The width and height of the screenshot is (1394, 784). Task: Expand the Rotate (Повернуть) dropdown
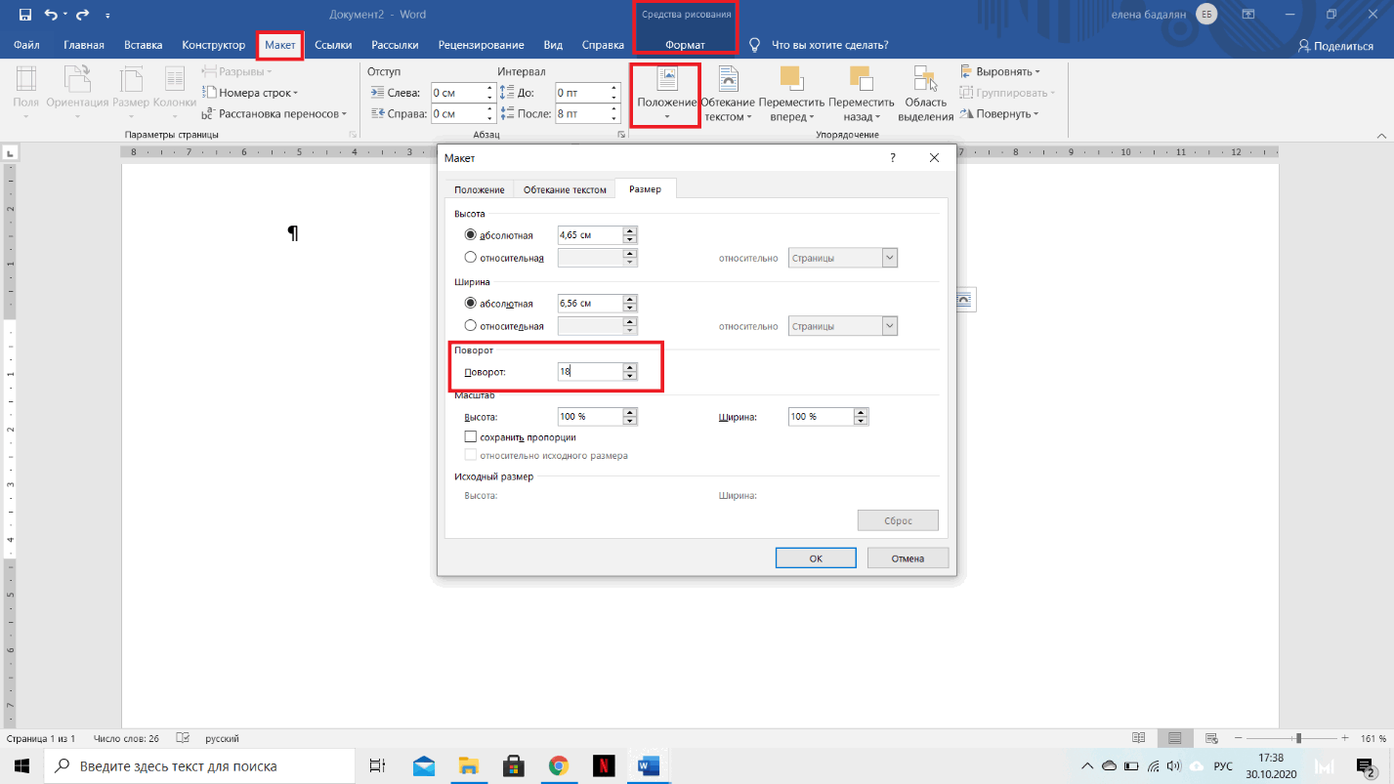(x=1001, y=114)
